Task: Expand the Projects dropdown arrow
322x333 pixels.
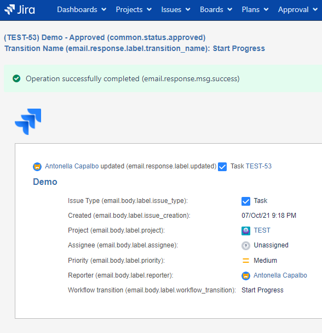Action: (x=150, y=9)
